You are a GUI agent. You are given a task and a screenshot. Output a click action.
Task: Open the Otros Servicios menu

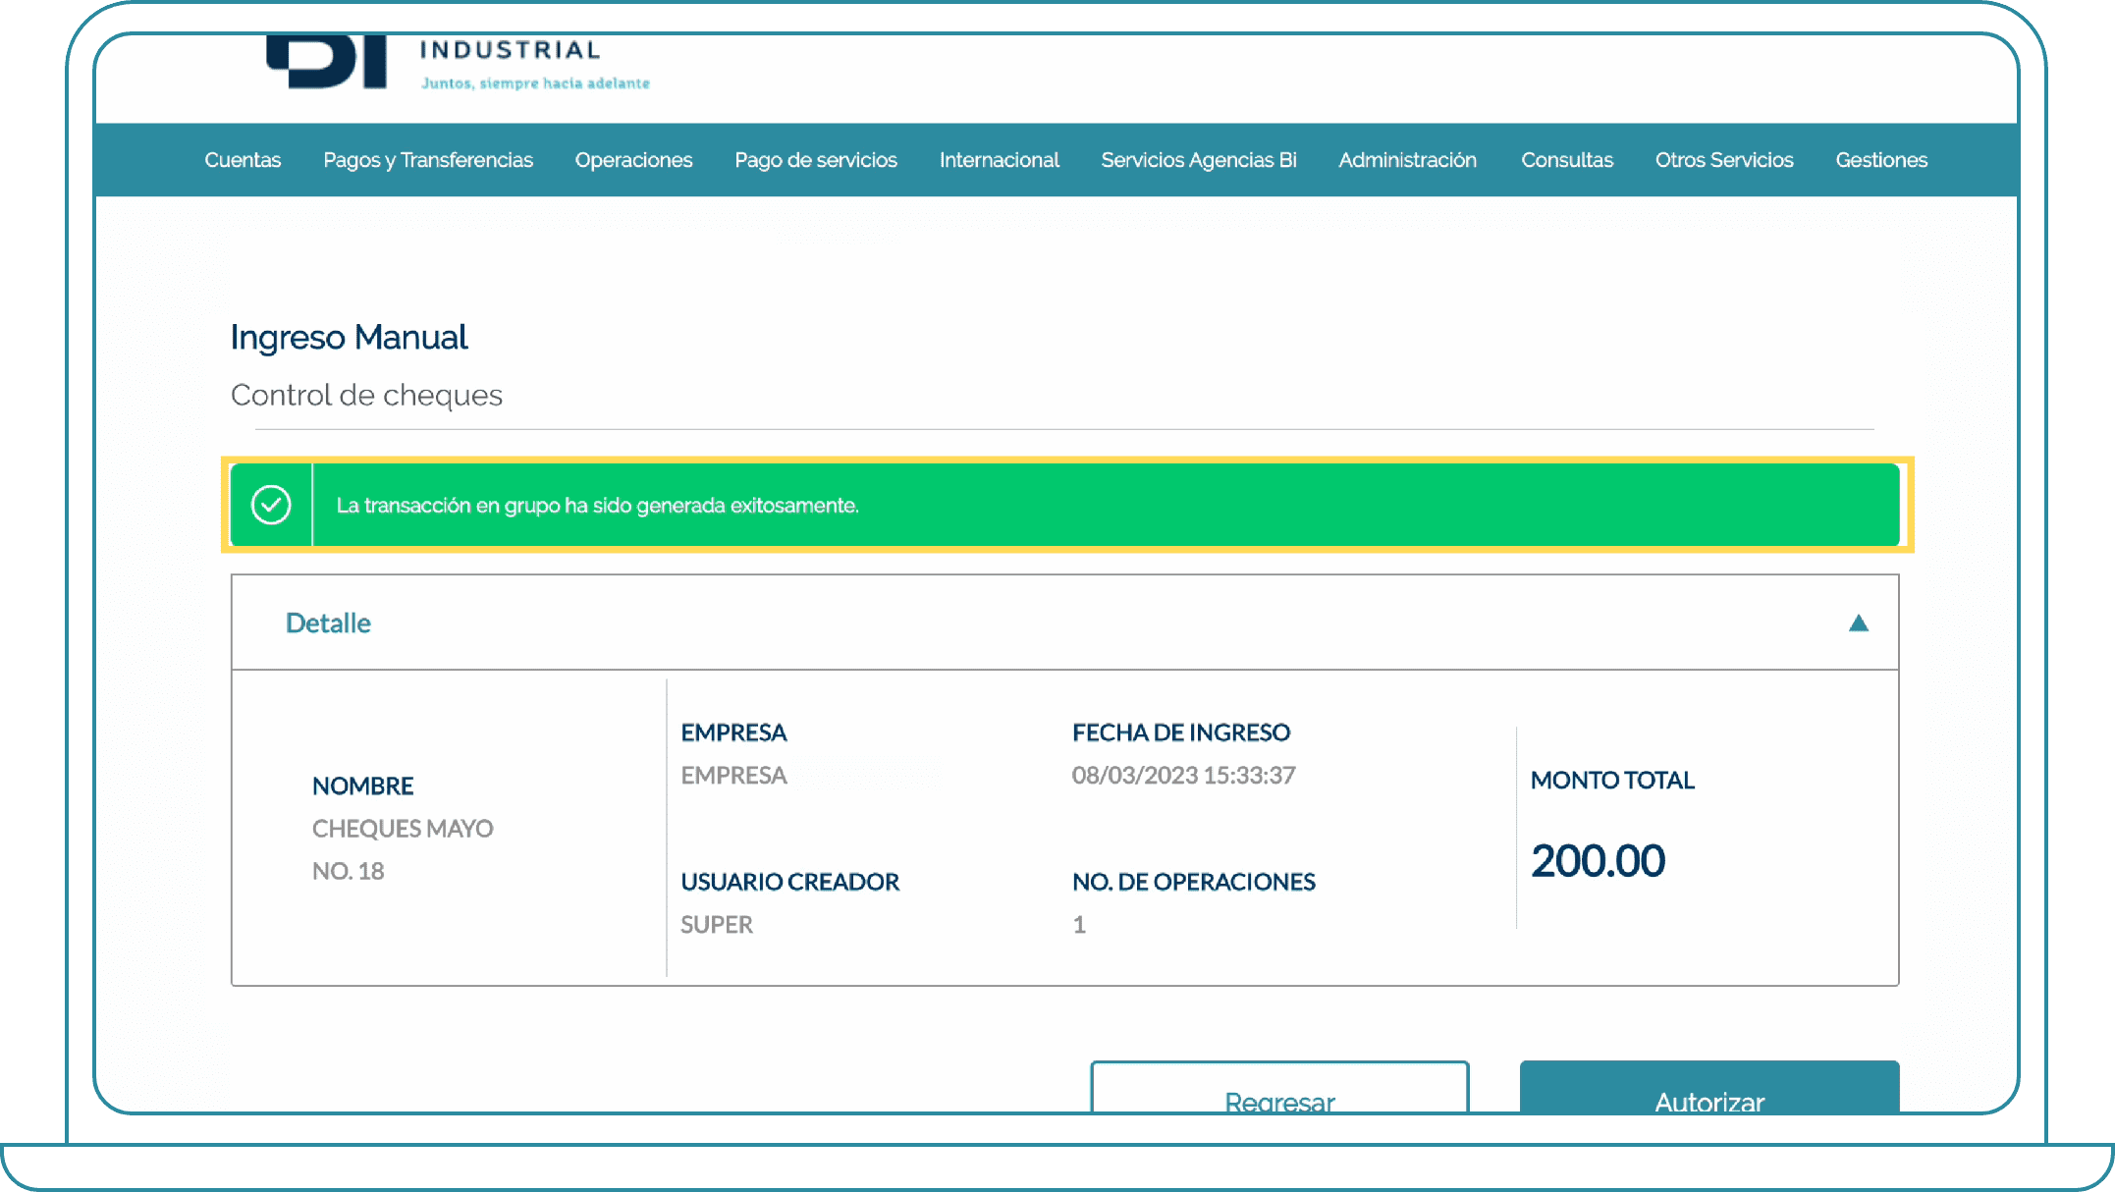(1723, 160)
